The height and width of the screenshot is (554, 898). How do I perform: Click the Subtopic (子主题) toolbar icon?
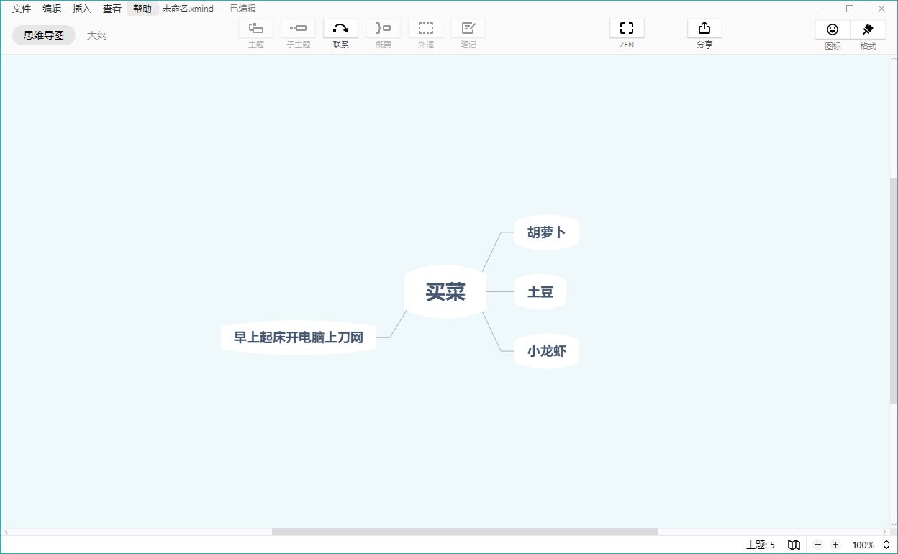[x=298, y=29]
